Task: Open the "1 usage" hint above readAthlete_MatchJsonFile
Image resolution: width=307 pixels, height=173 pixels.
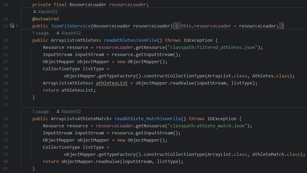Action: click(40, 111)
